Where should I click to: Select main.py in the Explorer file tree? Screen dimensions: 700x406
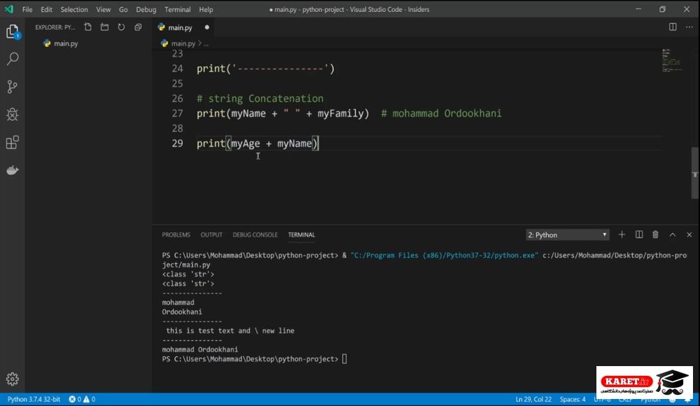66,43
